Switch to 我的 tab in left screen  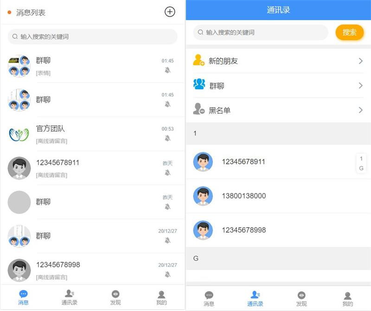pos(161,298)
